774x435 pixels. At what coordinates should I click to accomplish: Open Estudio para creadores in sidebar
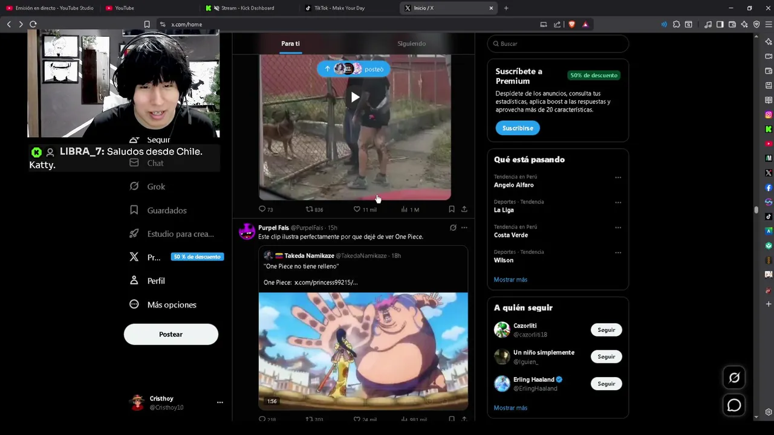172,234
